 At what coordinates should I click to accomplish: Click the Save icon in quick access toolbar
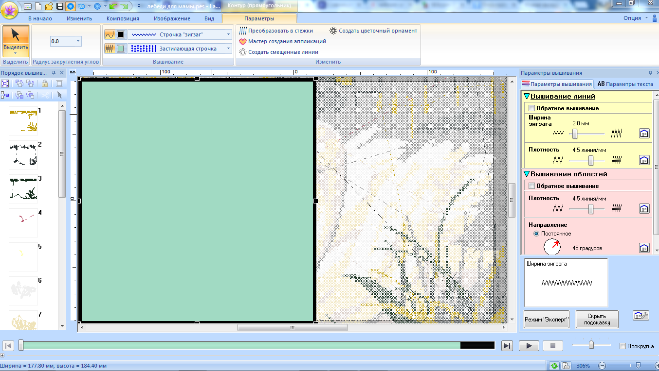(x=59, y=6)
